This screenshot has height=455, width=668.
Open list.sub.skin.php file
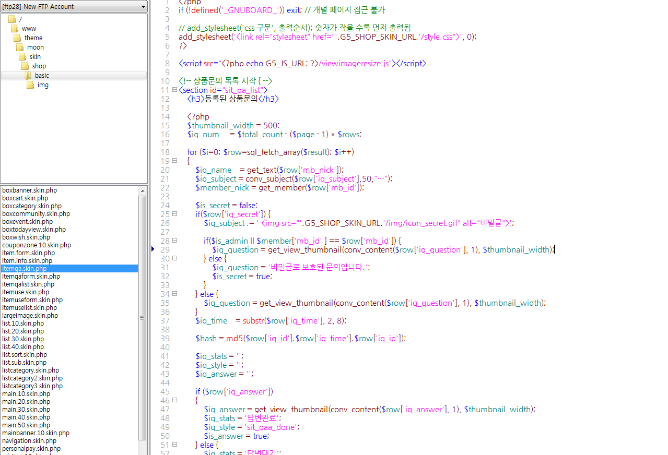24,363
